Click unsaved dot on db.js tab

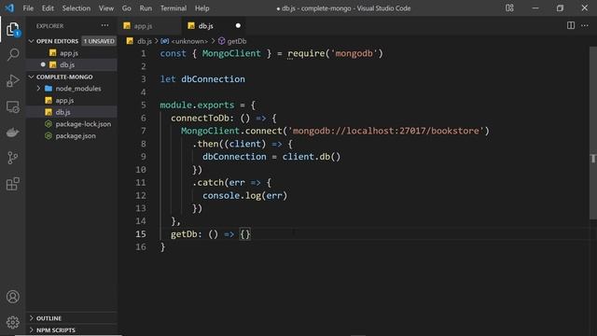(238, 25)
